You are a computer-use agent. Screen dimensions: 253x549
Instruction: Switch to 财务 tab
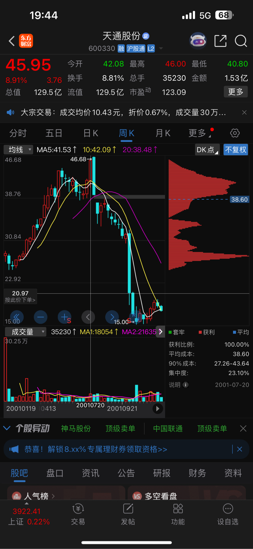click(x=197, y=473)
